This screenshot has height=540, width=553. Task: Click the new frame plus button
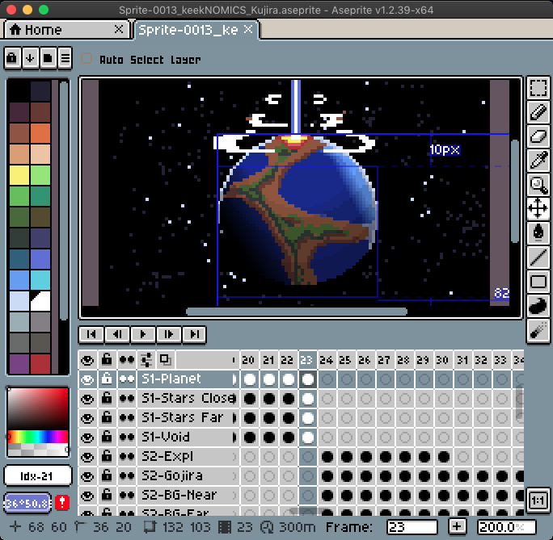tap(457, 526)
